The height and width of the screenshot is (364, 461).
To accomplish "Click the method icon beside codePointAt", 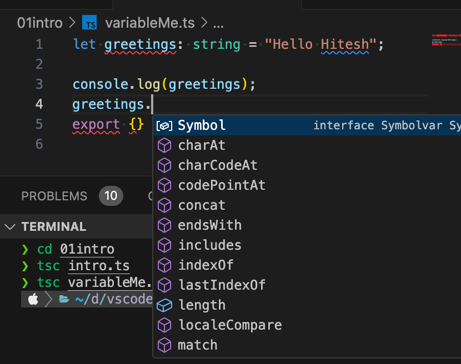I will (164, 186).
